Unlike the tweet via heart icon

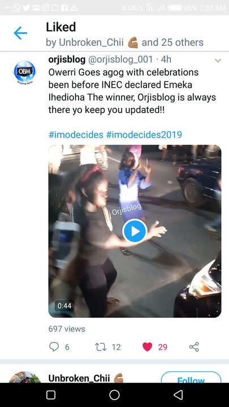pyautogui.click(x=147, y=347)
